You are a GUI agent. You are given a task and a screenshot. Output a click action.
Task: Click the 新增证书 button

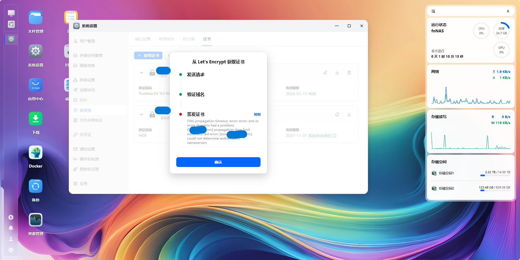[x=148, y=55]
